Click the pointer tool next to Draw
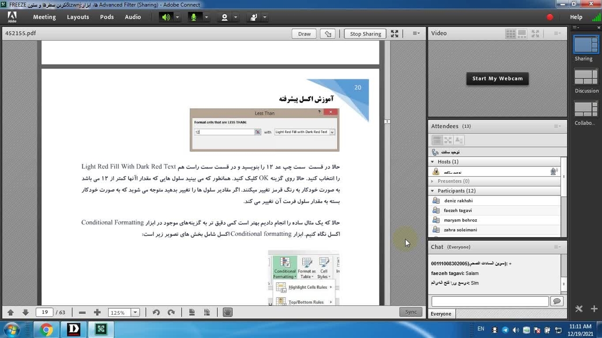Image resolution: width=602 pixels, height=338 pixels. [x=328, y=34]
